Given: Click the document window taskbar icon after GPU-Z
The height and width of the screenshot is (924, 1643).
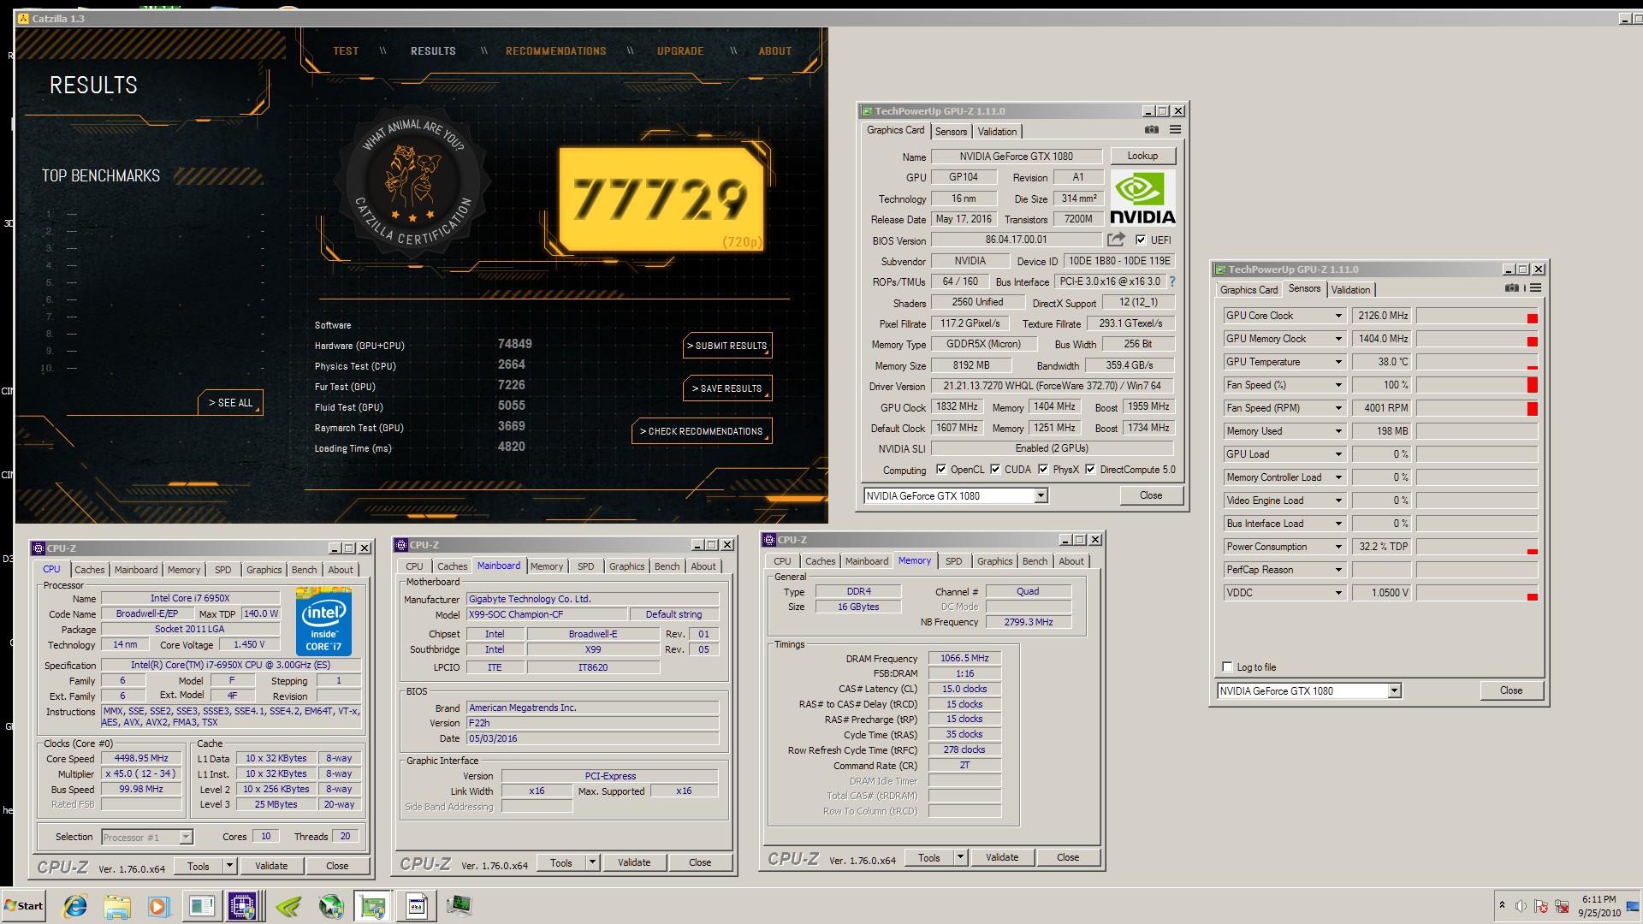Looking at the screenshot, I should point(417,906).
